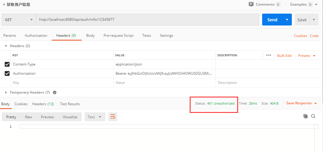Click the Comments speech bubble icon

coord(251,4)
